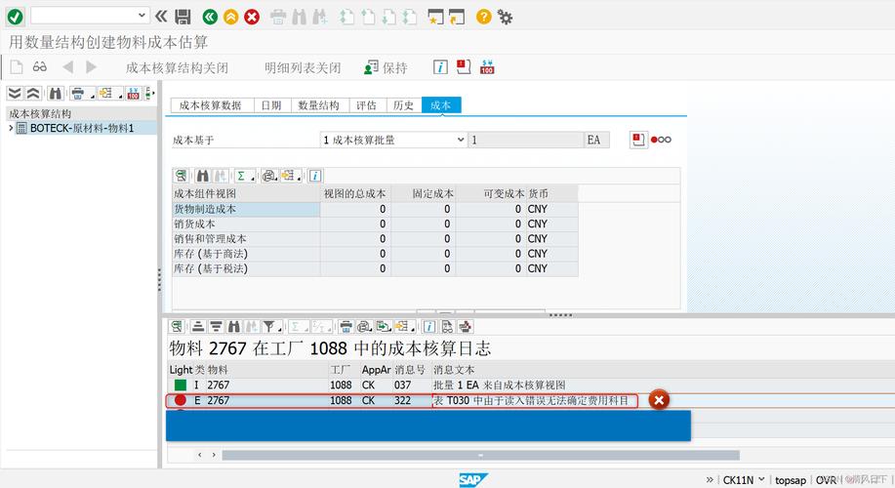
Task: Click Details icon in cost component toolbar
Action: [181, 176]
